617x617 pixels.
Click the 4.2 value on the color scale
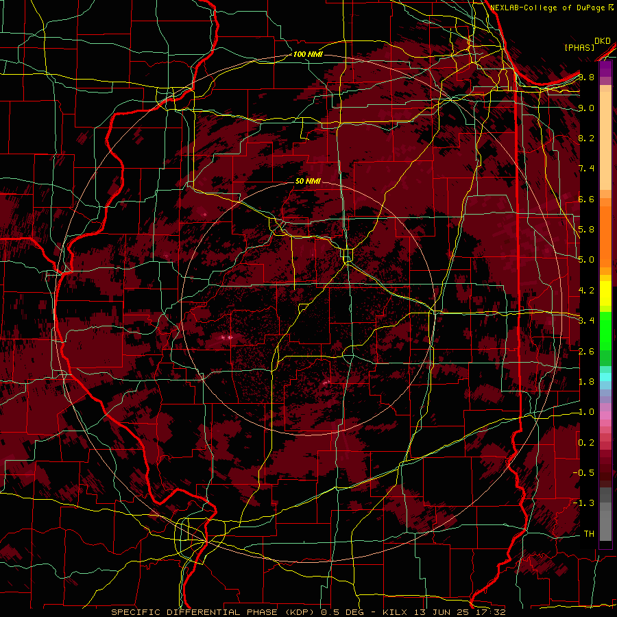pyautogui.click(x=586, y=291)
